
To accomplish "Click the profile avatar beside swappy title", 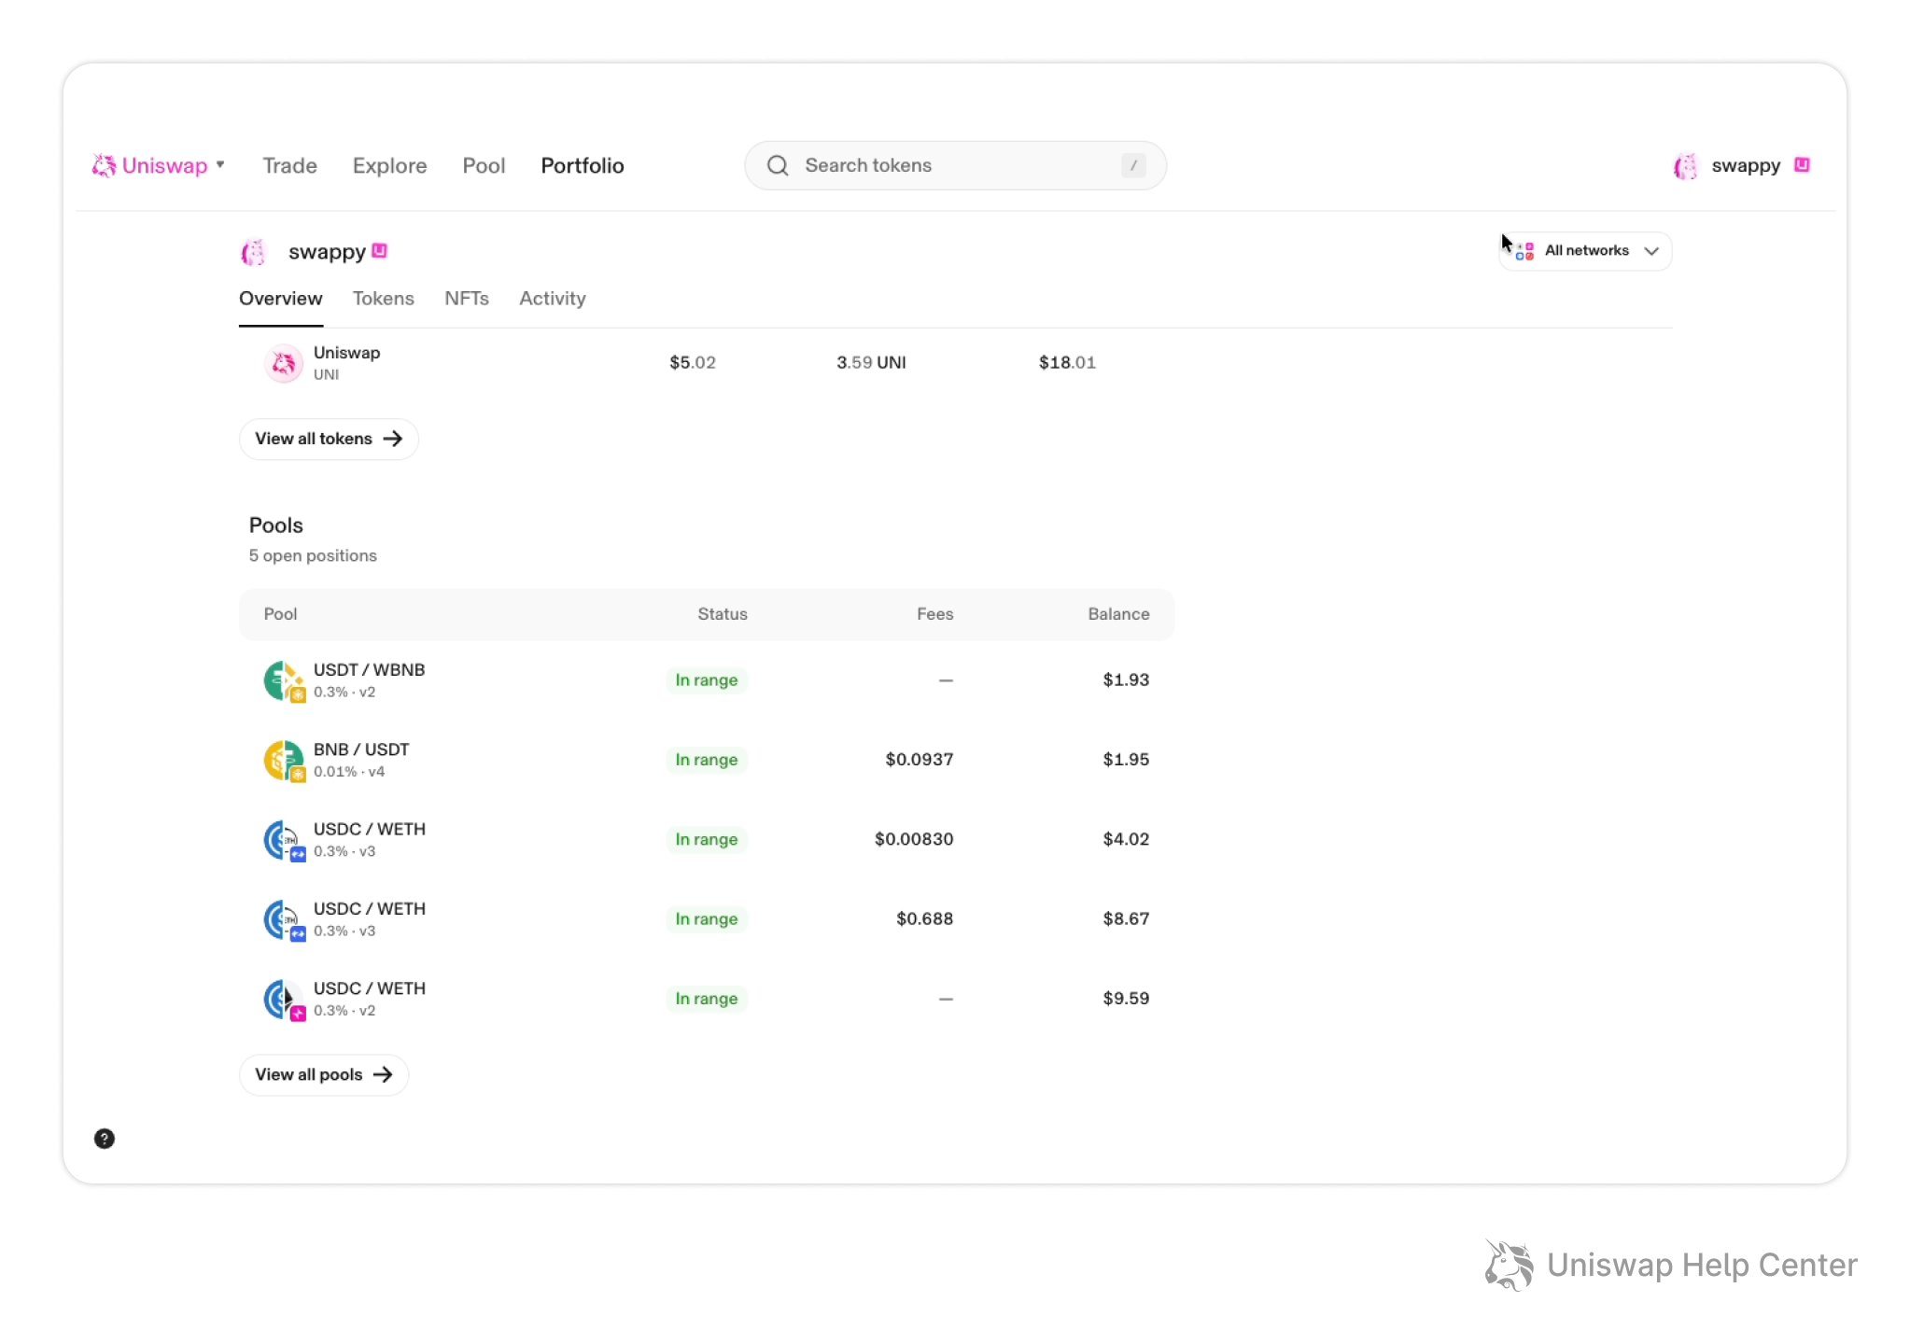I will pos(253,252).
